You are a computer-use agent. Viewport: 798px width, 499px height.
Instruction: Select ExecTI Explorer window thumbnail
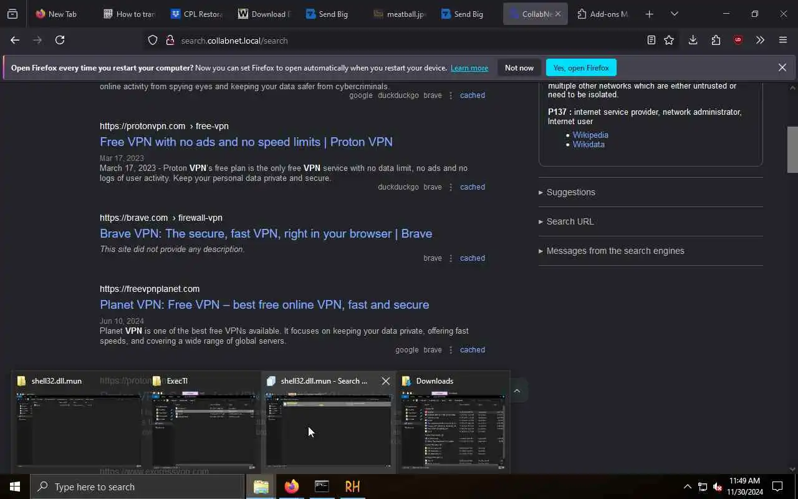(203, 422)
